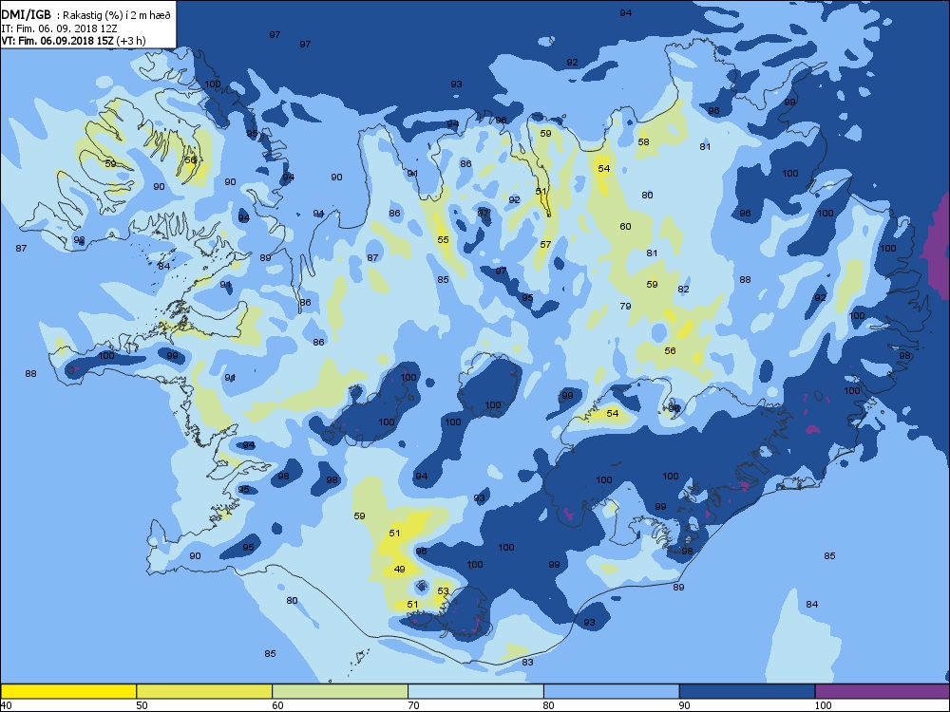Image resolution: width=950 pixels, height=712 pixels.
Task: Click the '57' humidity value on the map
Action: 546,245
